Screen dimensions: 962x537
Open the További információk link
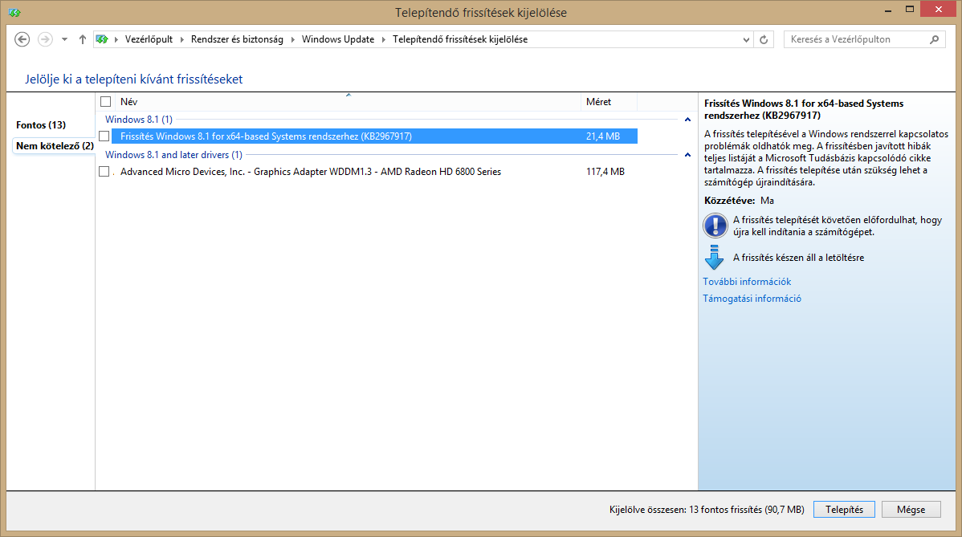747,282
